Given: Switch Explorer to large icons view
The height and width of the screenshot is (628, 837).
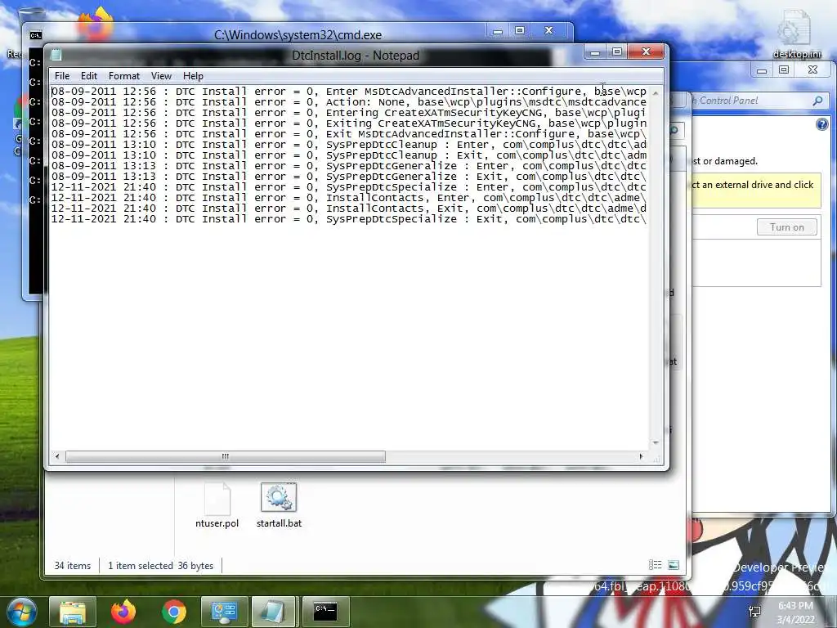Looking at the screenshot, I should click(x=674, y=565).
